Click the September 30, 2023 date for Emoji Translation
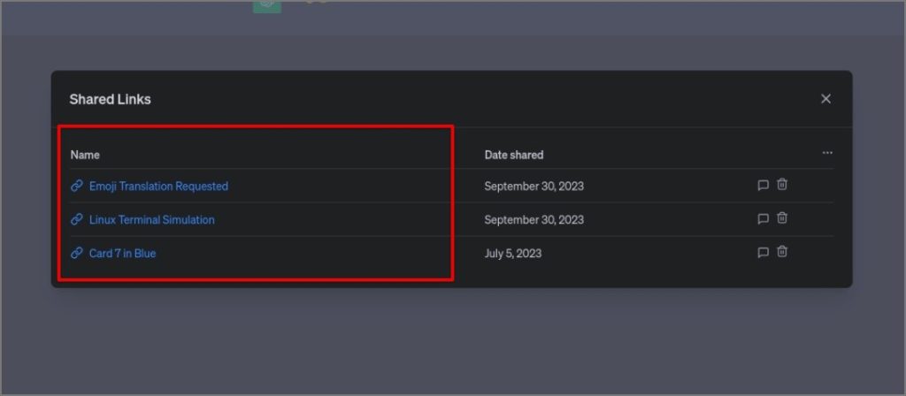906x396 pixels. (534, 186)
